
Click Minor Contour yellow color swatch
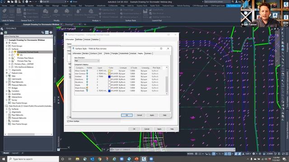click(x=109, y=71)
